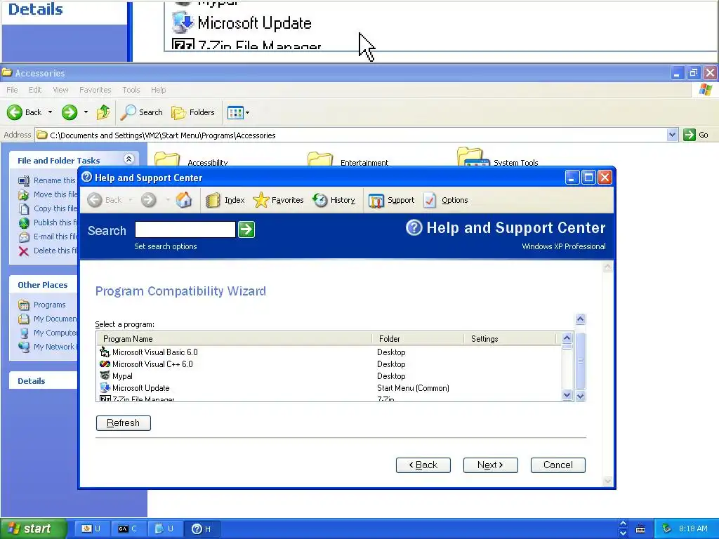This screenshot has width=719, height=539.
Task: Click Delete this file task
Action: 48,251
